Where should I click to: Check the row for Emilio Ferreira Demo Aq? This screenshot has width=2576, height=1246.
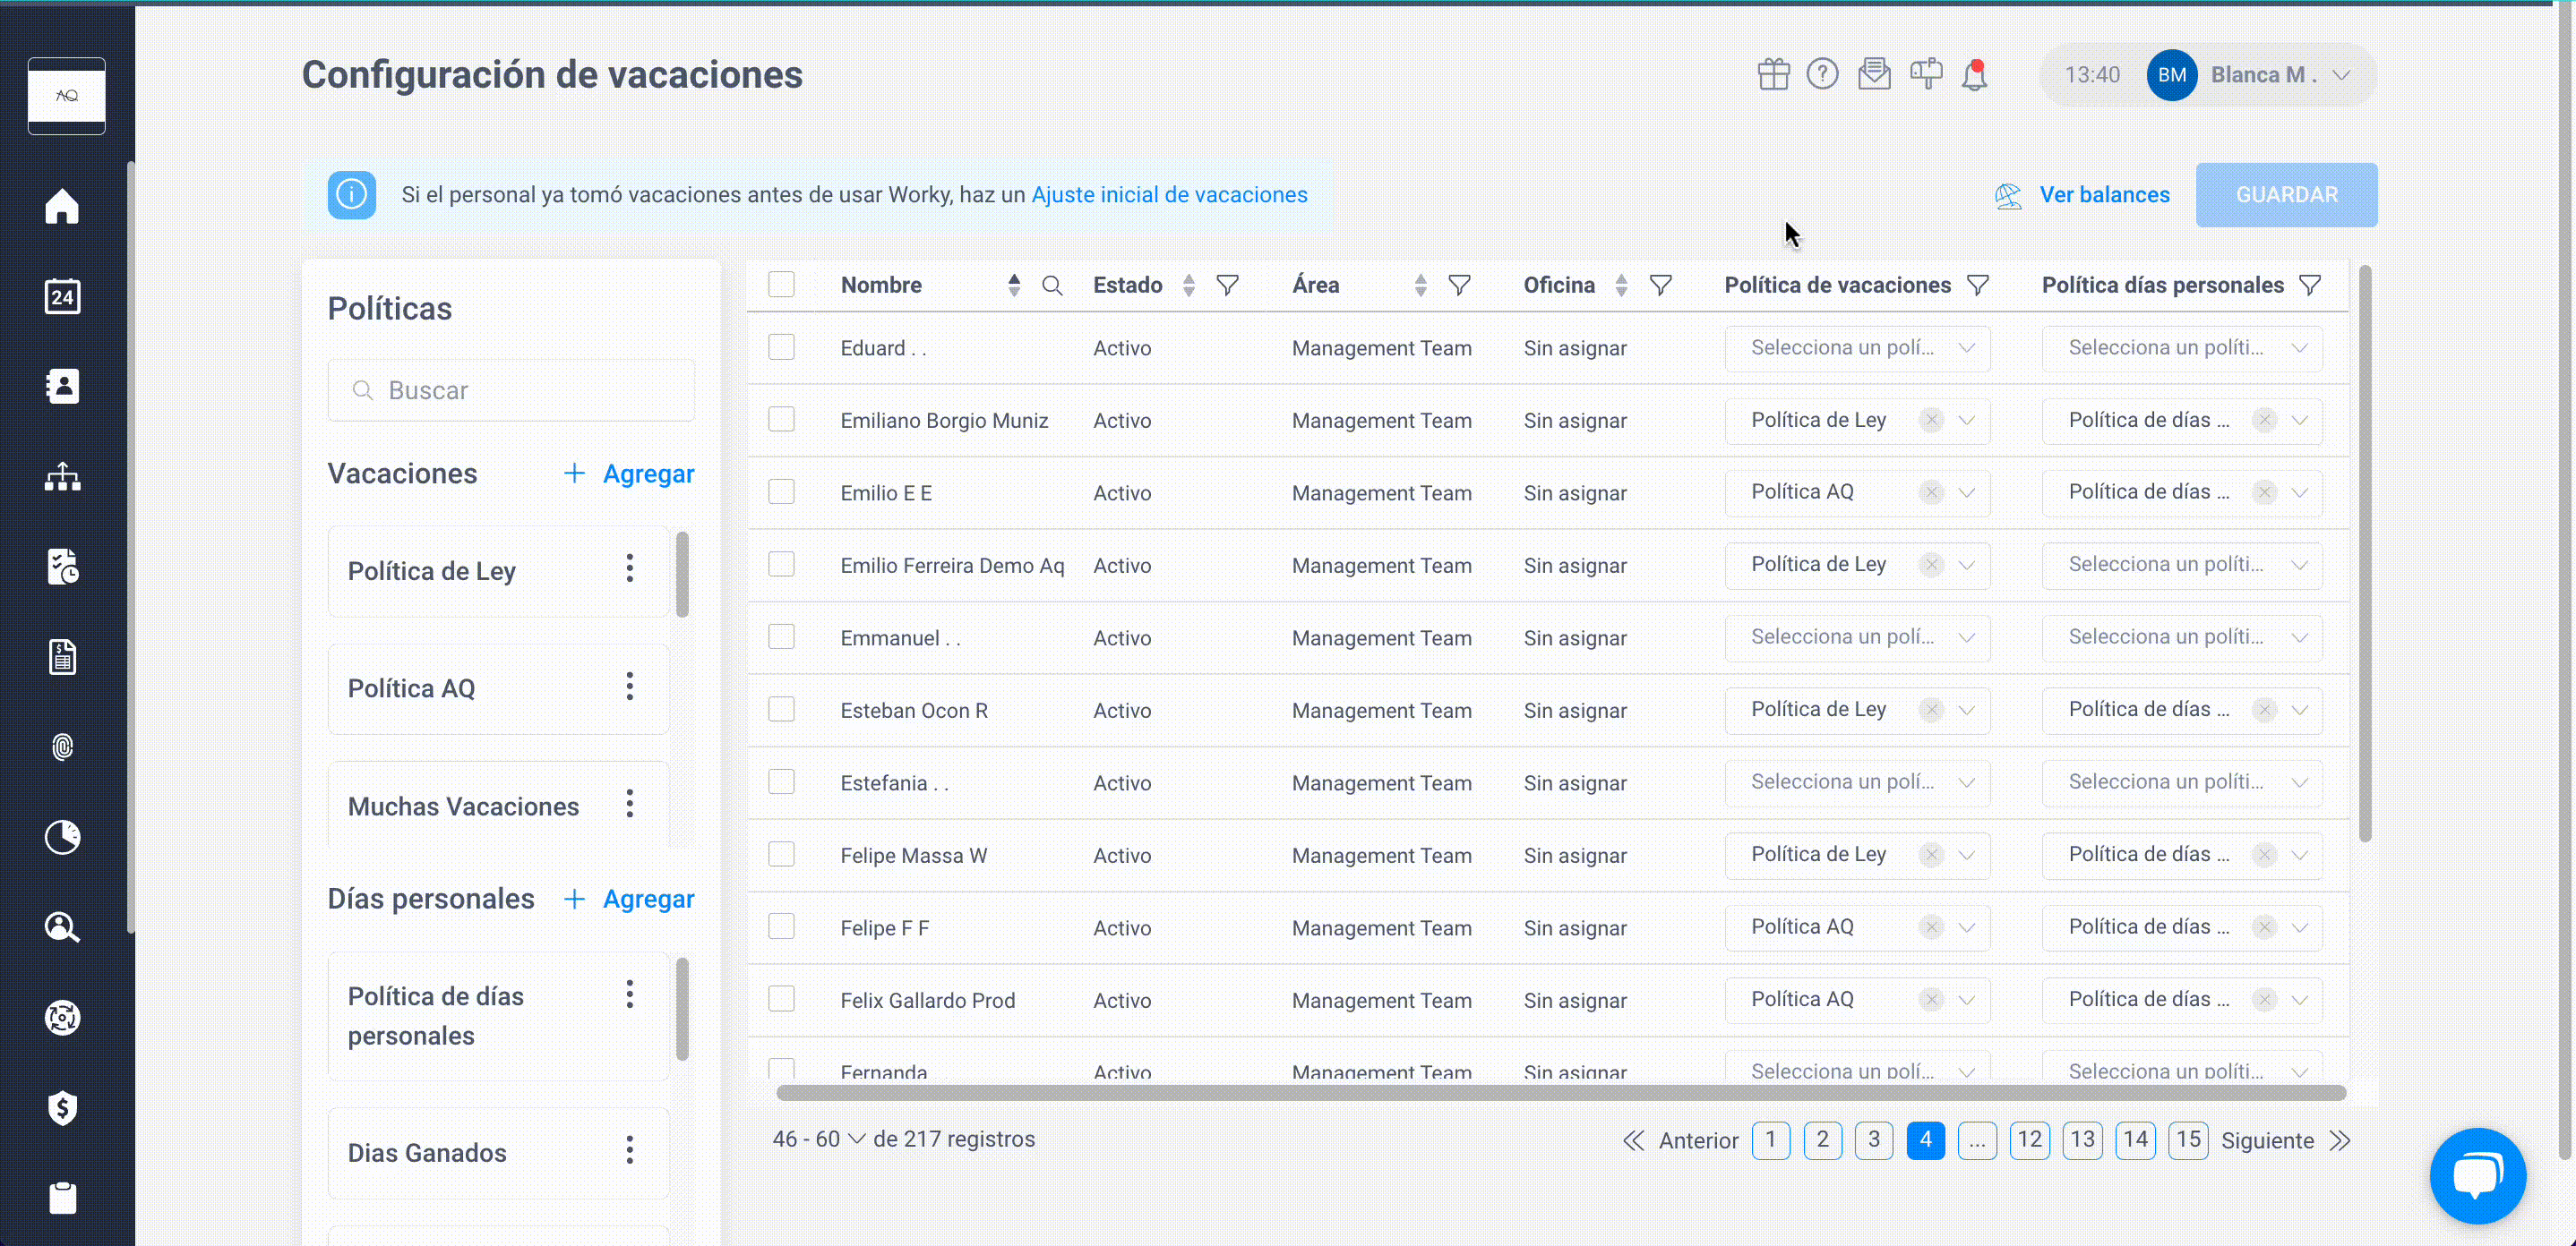coord(781,565)
